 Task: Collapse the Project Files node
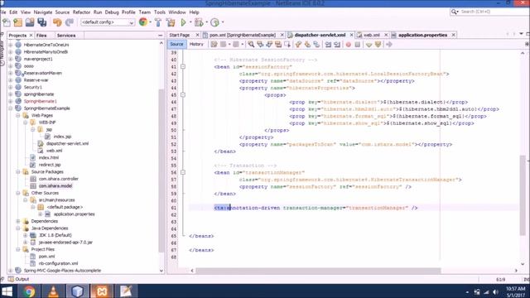[18, 249]
